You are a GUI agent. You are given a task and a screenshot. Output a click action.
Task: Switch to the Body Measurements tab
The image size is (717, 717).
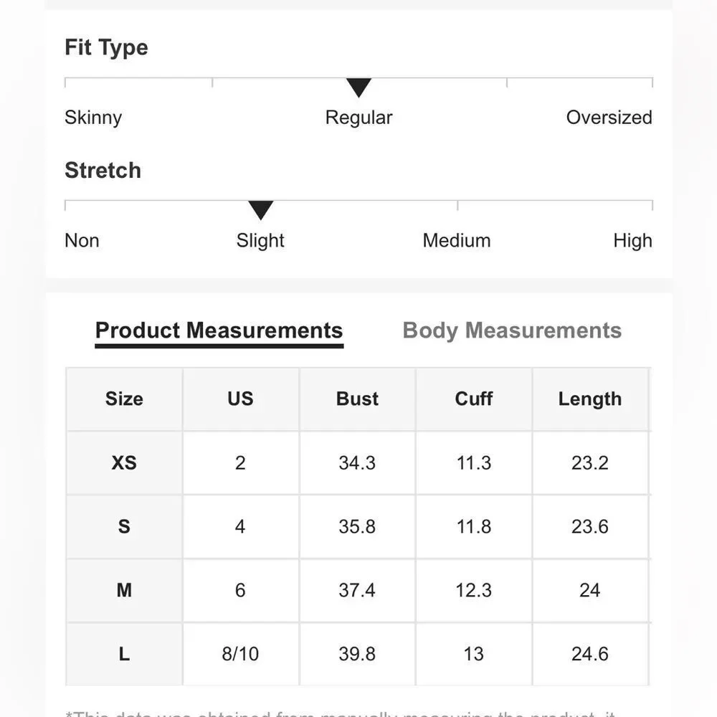click(512, 331)
